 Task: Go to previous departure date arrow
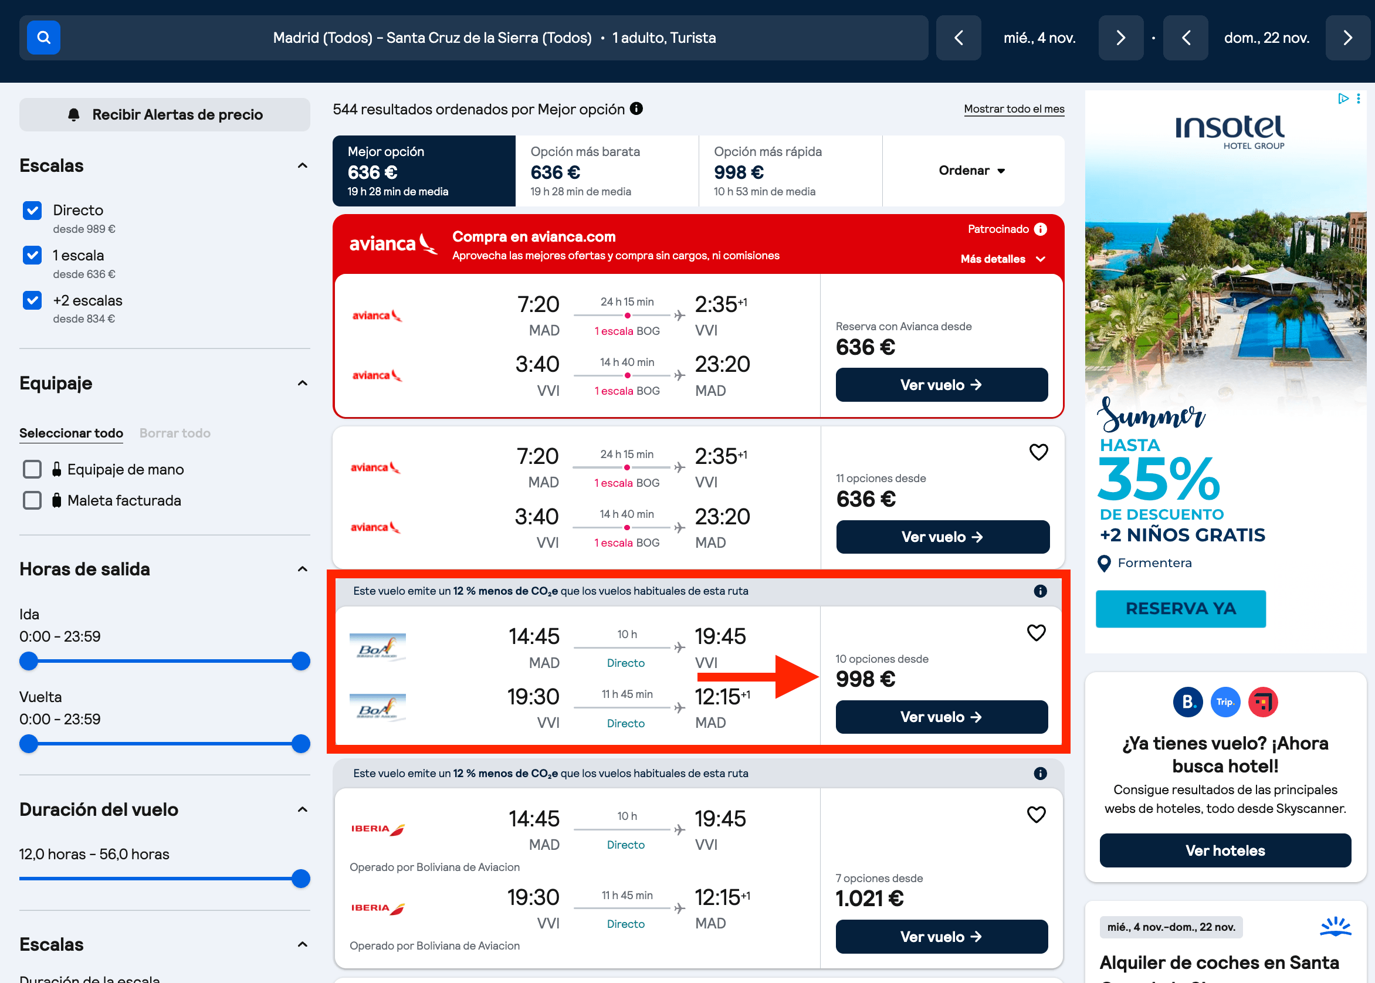pos(959,38)
